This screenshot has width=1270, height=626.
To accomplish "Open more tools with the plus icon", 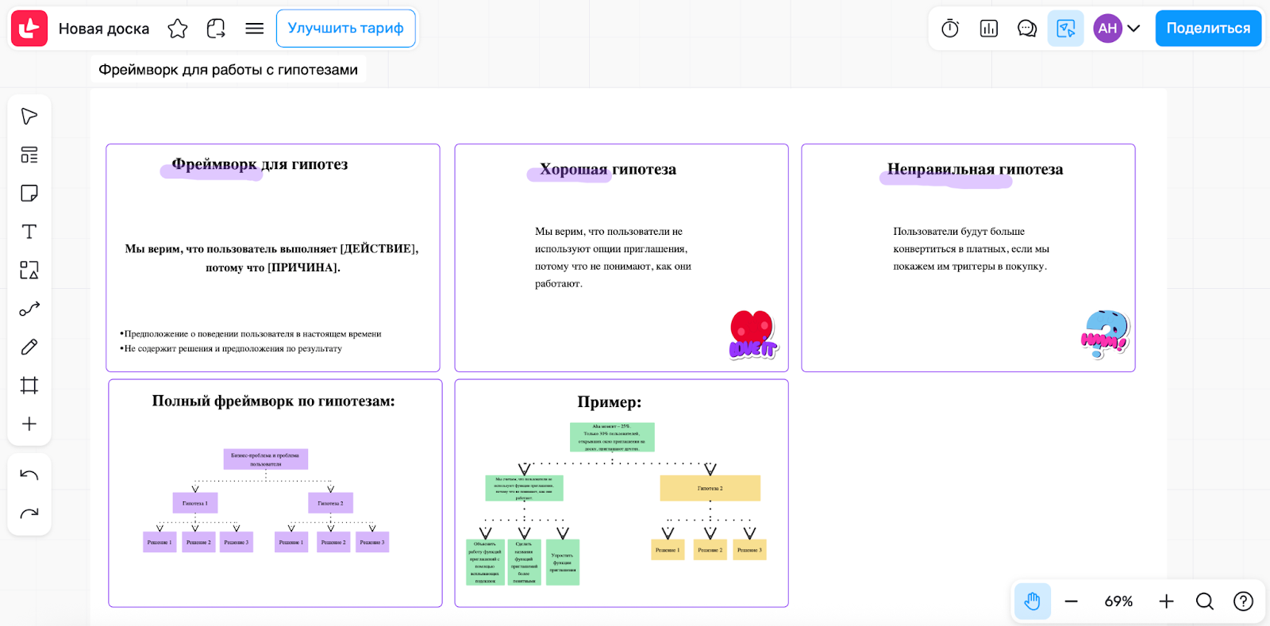I will pyautogui.click(x=29, y=424).
